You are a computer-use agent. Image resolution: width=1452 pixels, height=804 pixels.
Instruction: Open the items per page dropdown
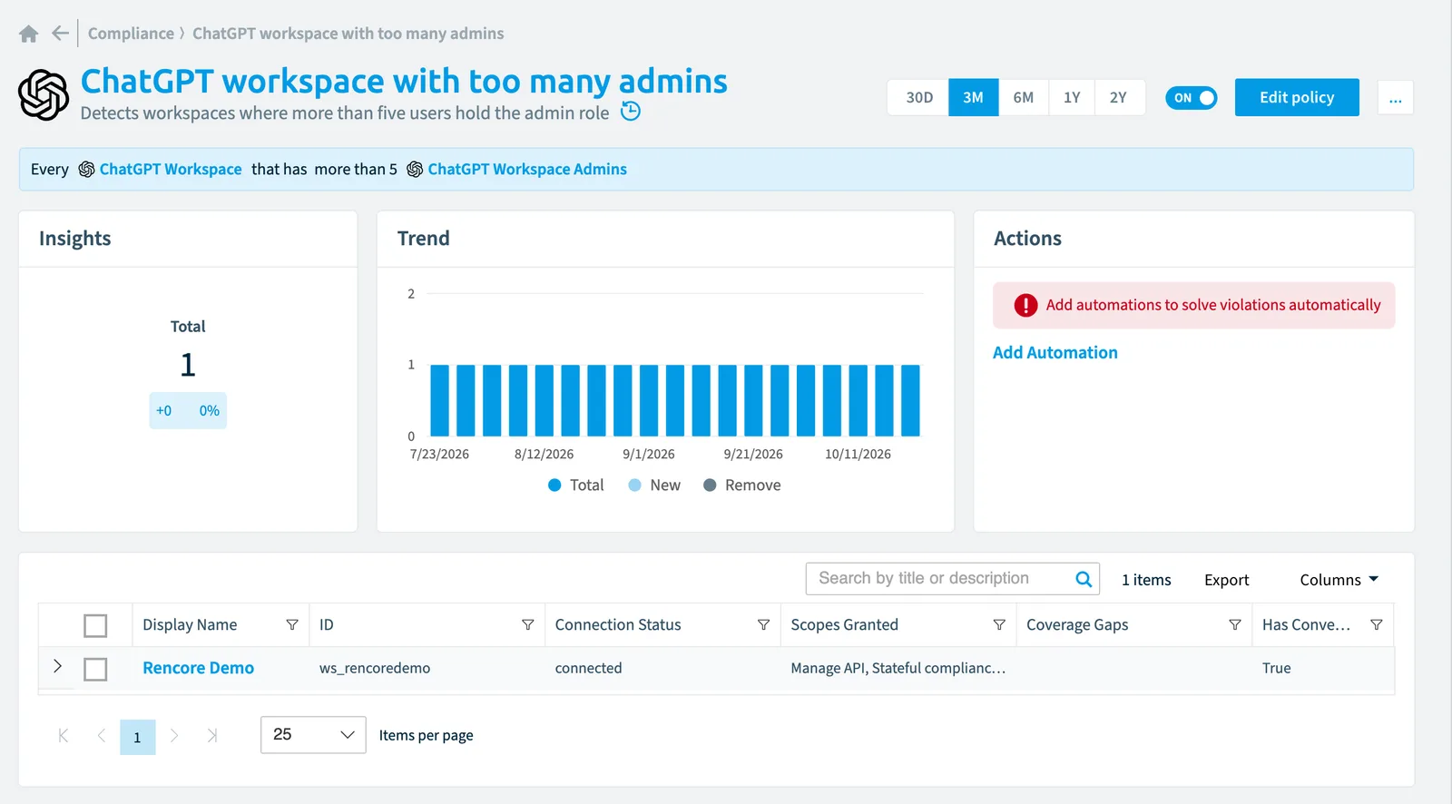tap(313, 735)
